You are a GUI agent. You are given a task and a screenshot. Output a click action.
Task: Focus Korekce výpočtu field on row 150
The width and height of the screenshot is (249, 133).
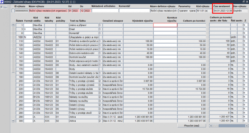point(165,61)
